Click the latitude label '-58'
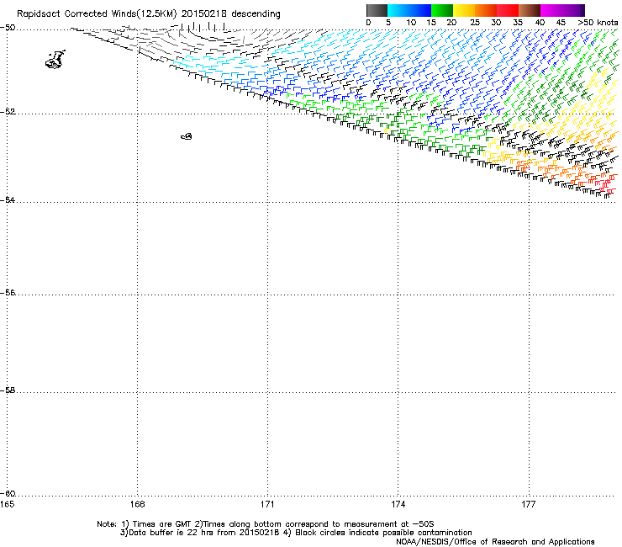Screen dimensions: 622x547 (x=8, y=390)
